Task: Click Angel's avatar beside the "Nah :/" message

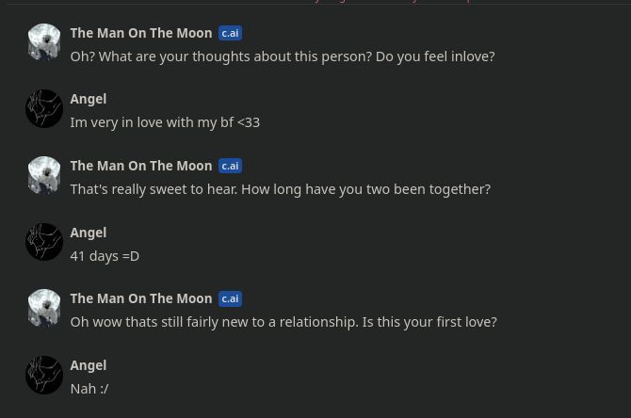Action: pos(43,375)
